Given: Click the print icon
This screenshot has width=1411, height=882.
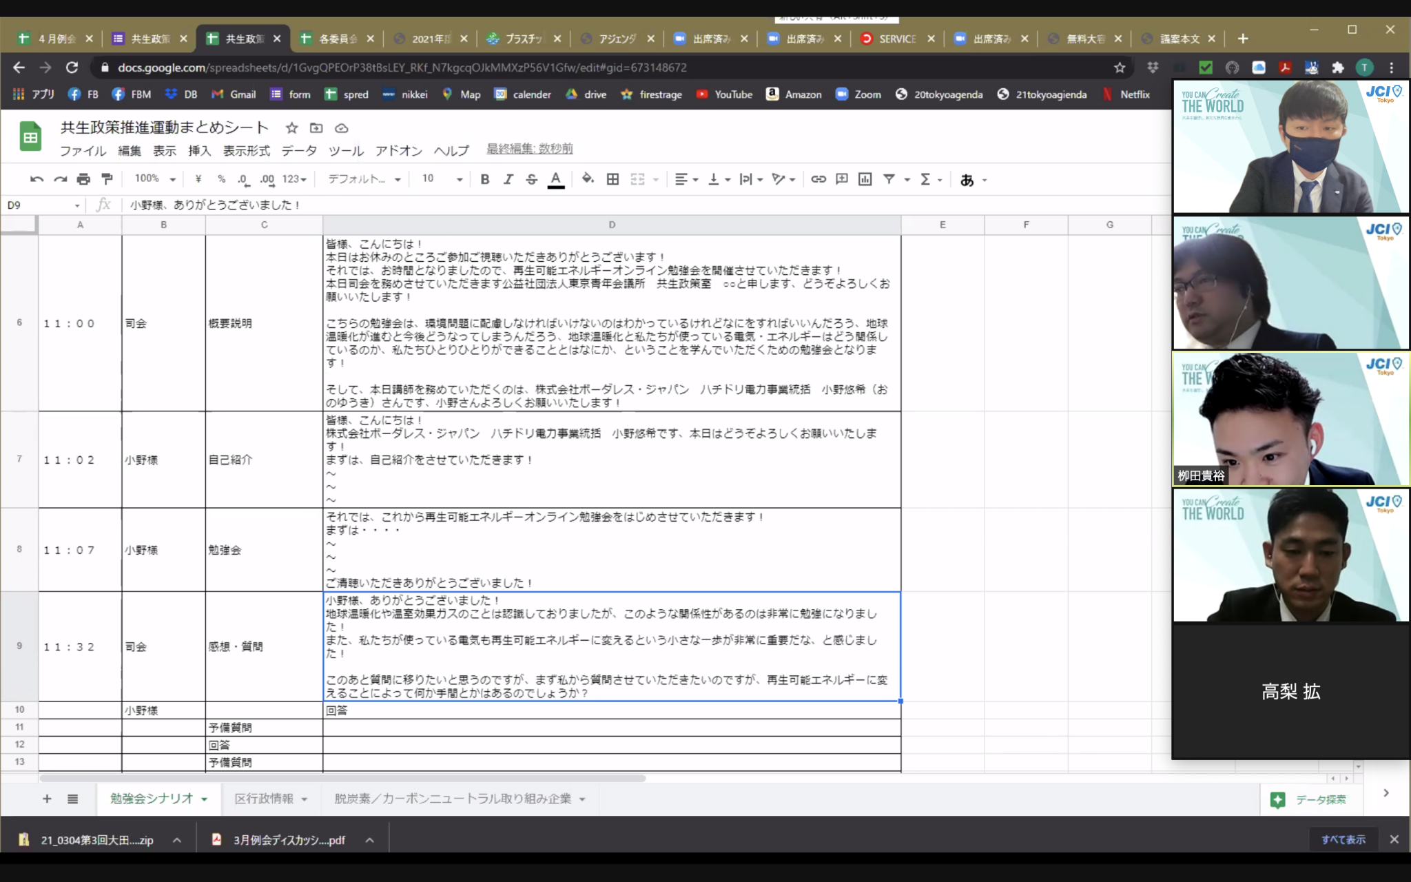Looking at the screenshot, I should click(x=83, y=179).
